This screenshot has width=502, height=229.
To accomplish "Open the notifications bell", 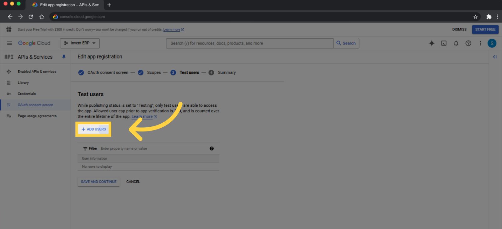I will point(456,43).
